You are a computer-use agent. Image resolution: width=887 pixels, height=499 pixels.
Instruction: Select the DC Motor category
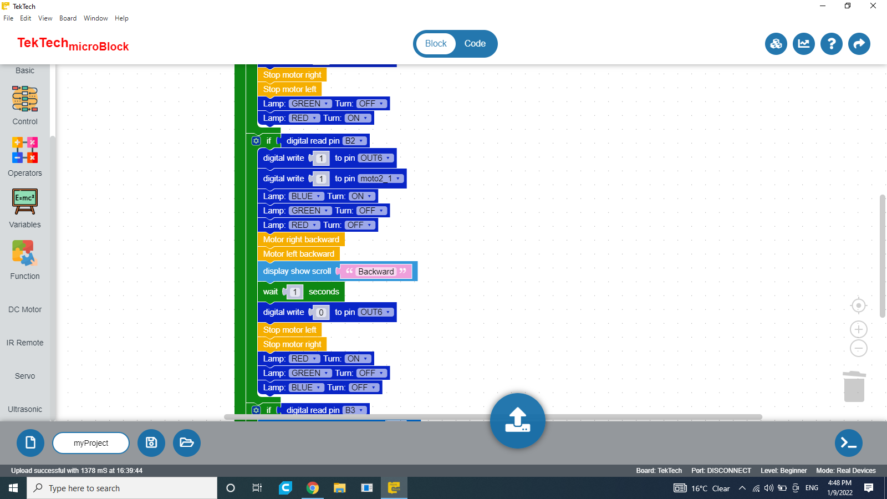point(25,309)
